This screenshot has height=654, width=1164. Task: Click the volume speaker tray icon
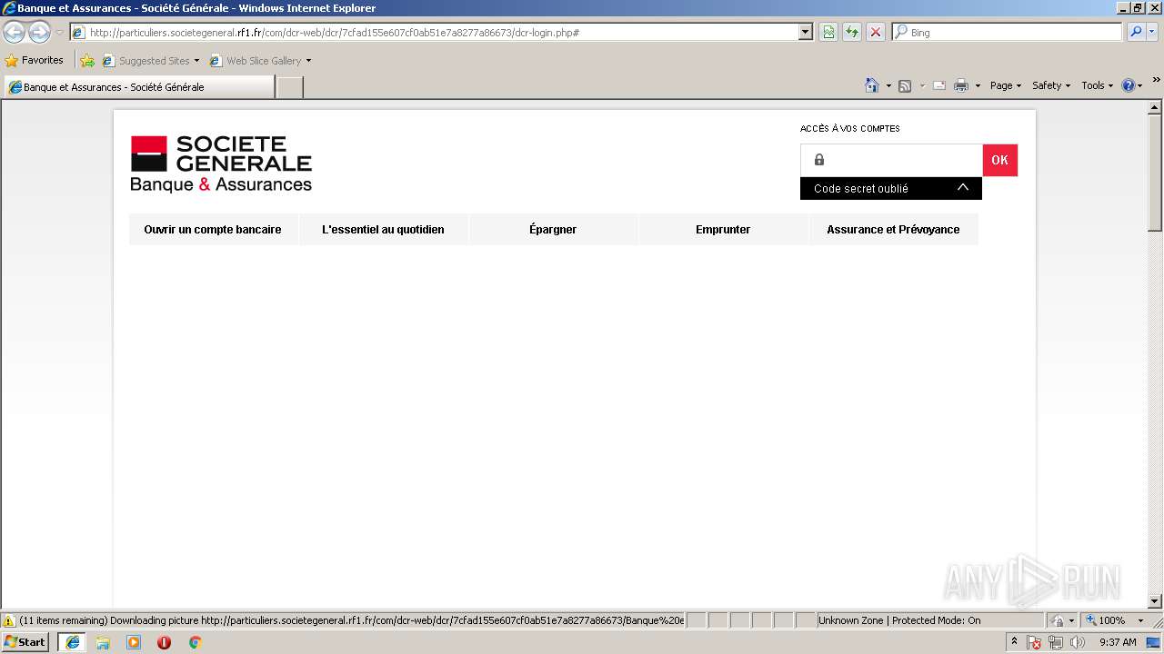1078,642
